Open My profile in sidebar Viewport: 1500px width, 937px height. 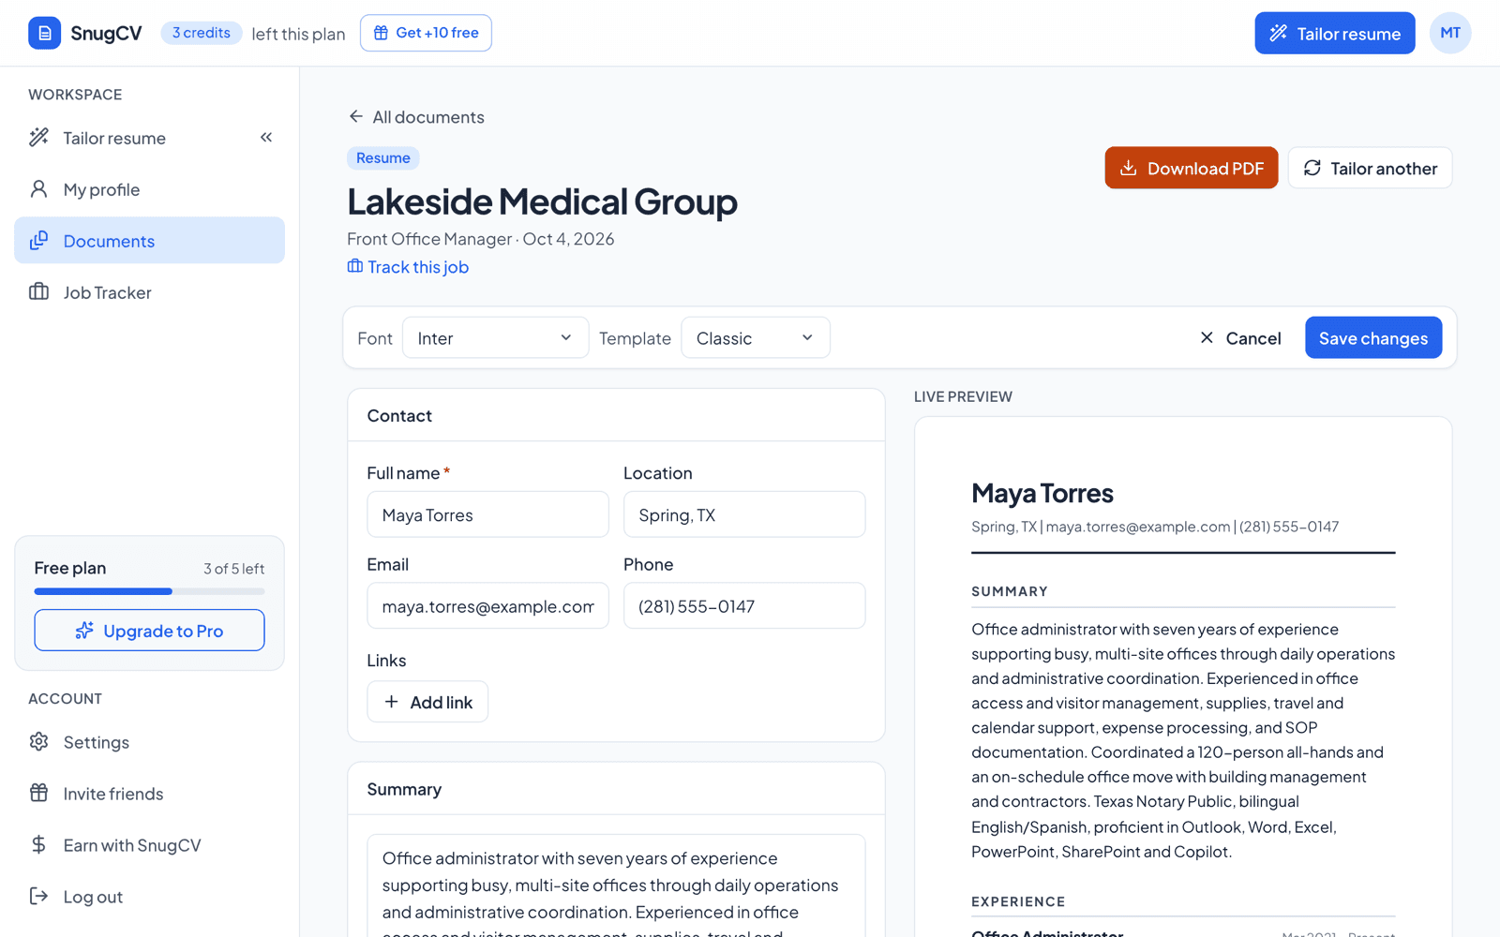[149, 189]
